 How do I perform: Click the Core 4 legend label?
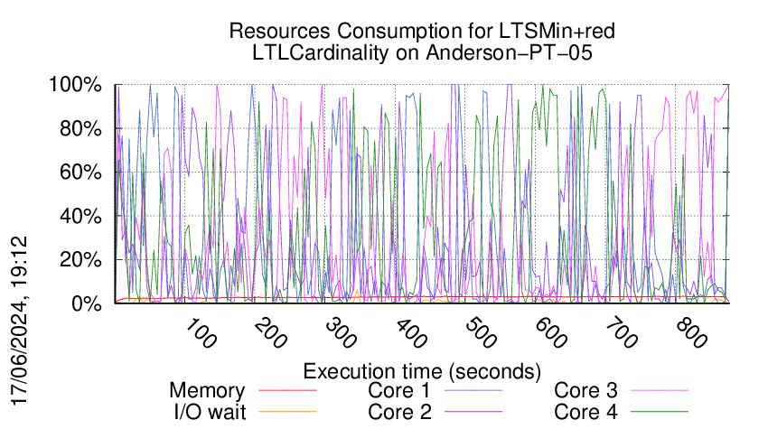coord(585,412)
